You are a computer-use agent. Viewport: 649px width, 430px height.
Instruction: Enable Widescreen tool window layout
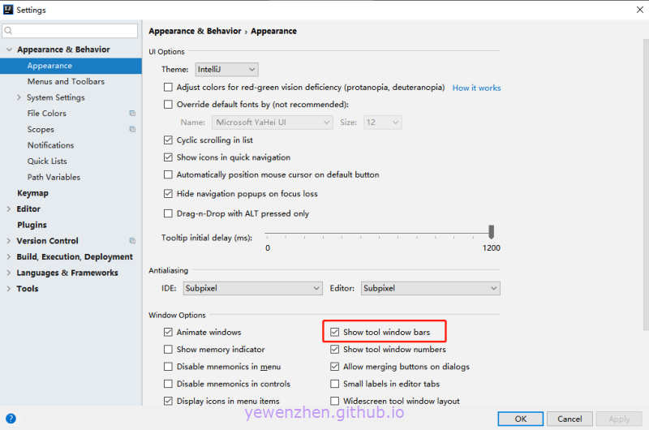(335, 401)
